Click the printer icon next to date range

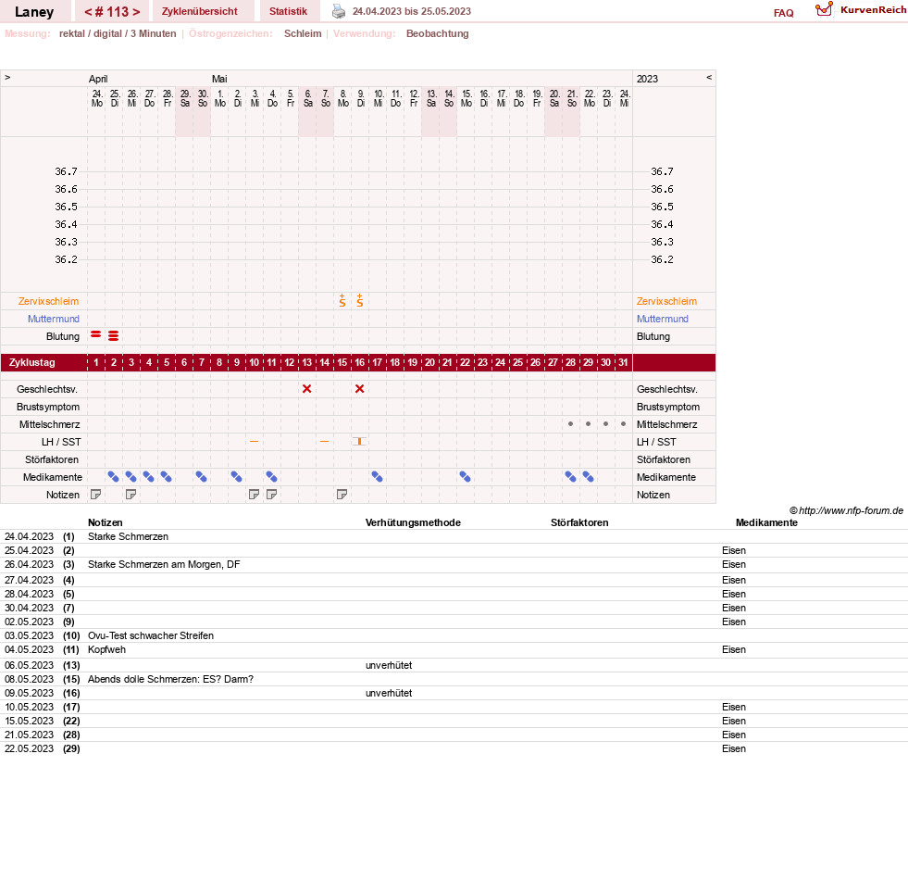pyautogui.click(x=339, y=11)
